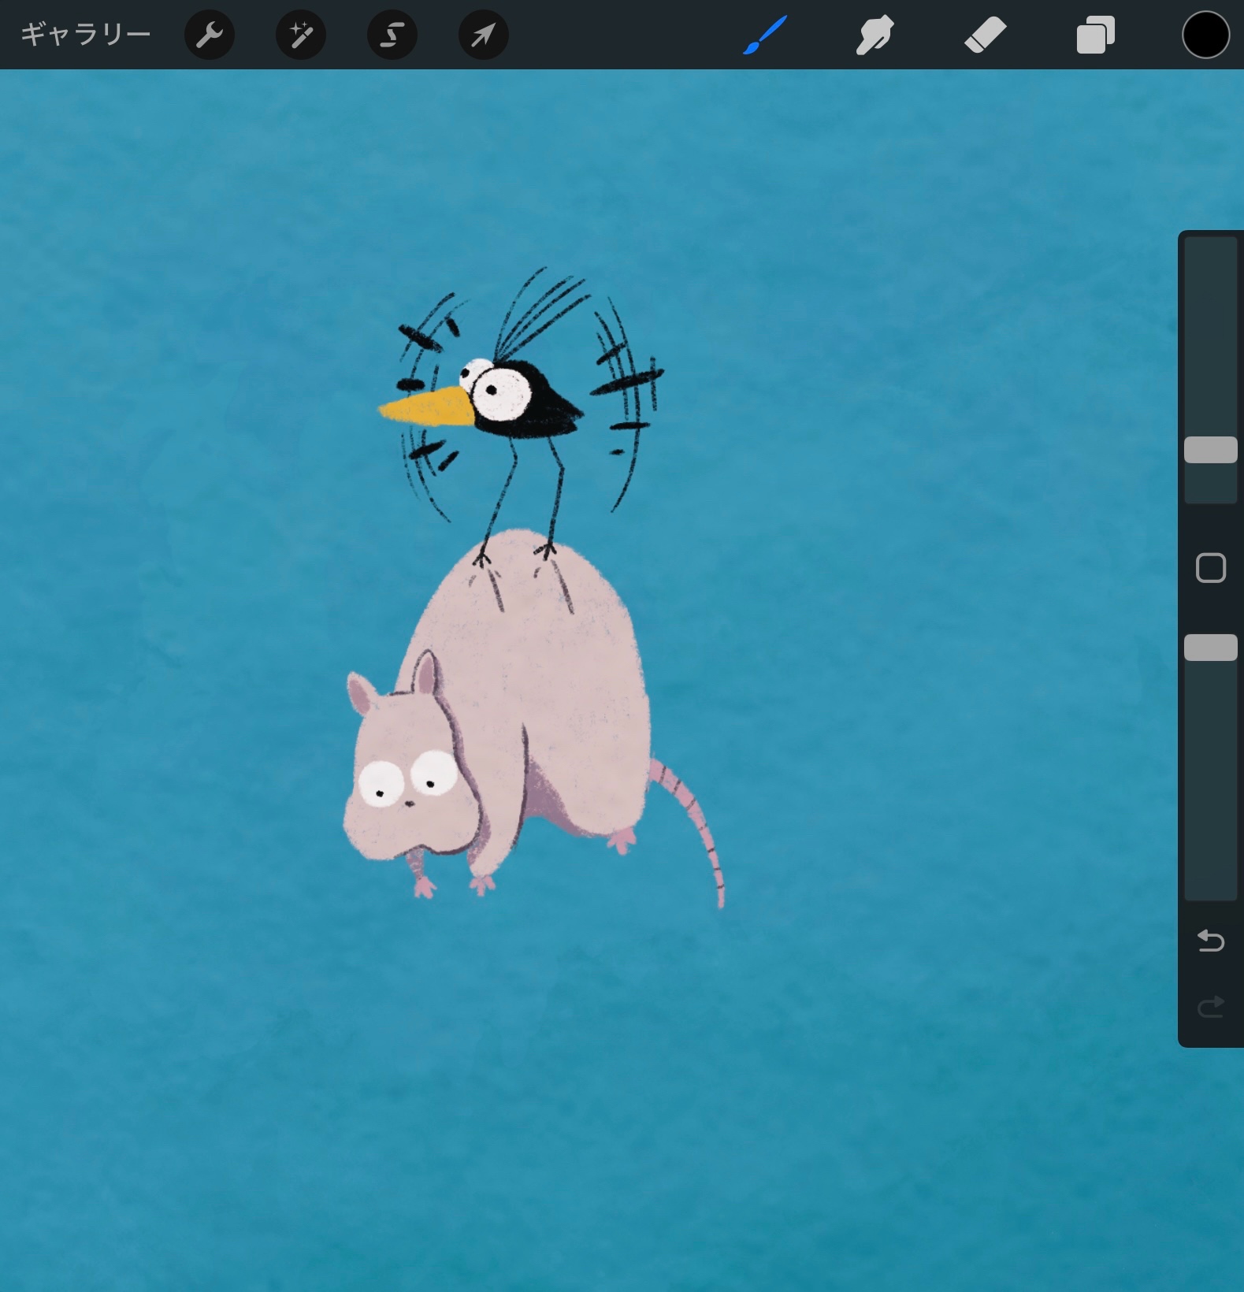This screenshot has height=1292, width=1244.
Task: Activate the Selection tool
Action: 392,35
